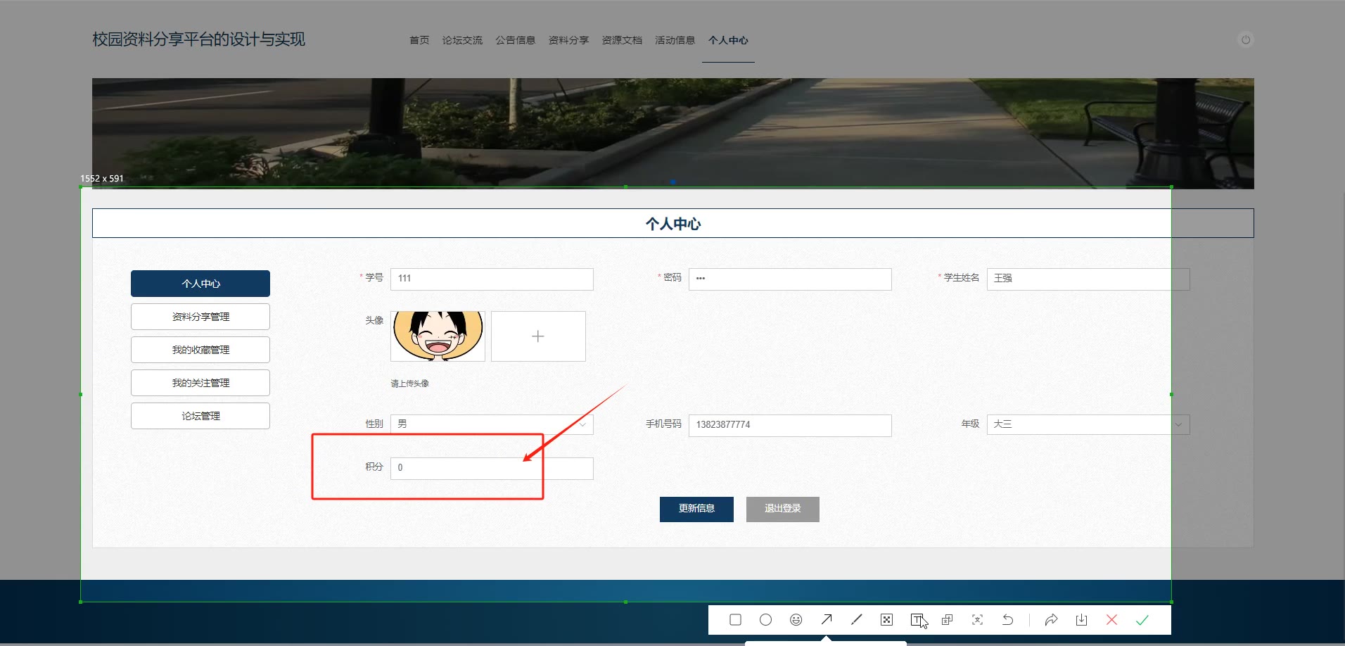
Task: Select 个人中心 in the sidebar
Action: [200, 284]
